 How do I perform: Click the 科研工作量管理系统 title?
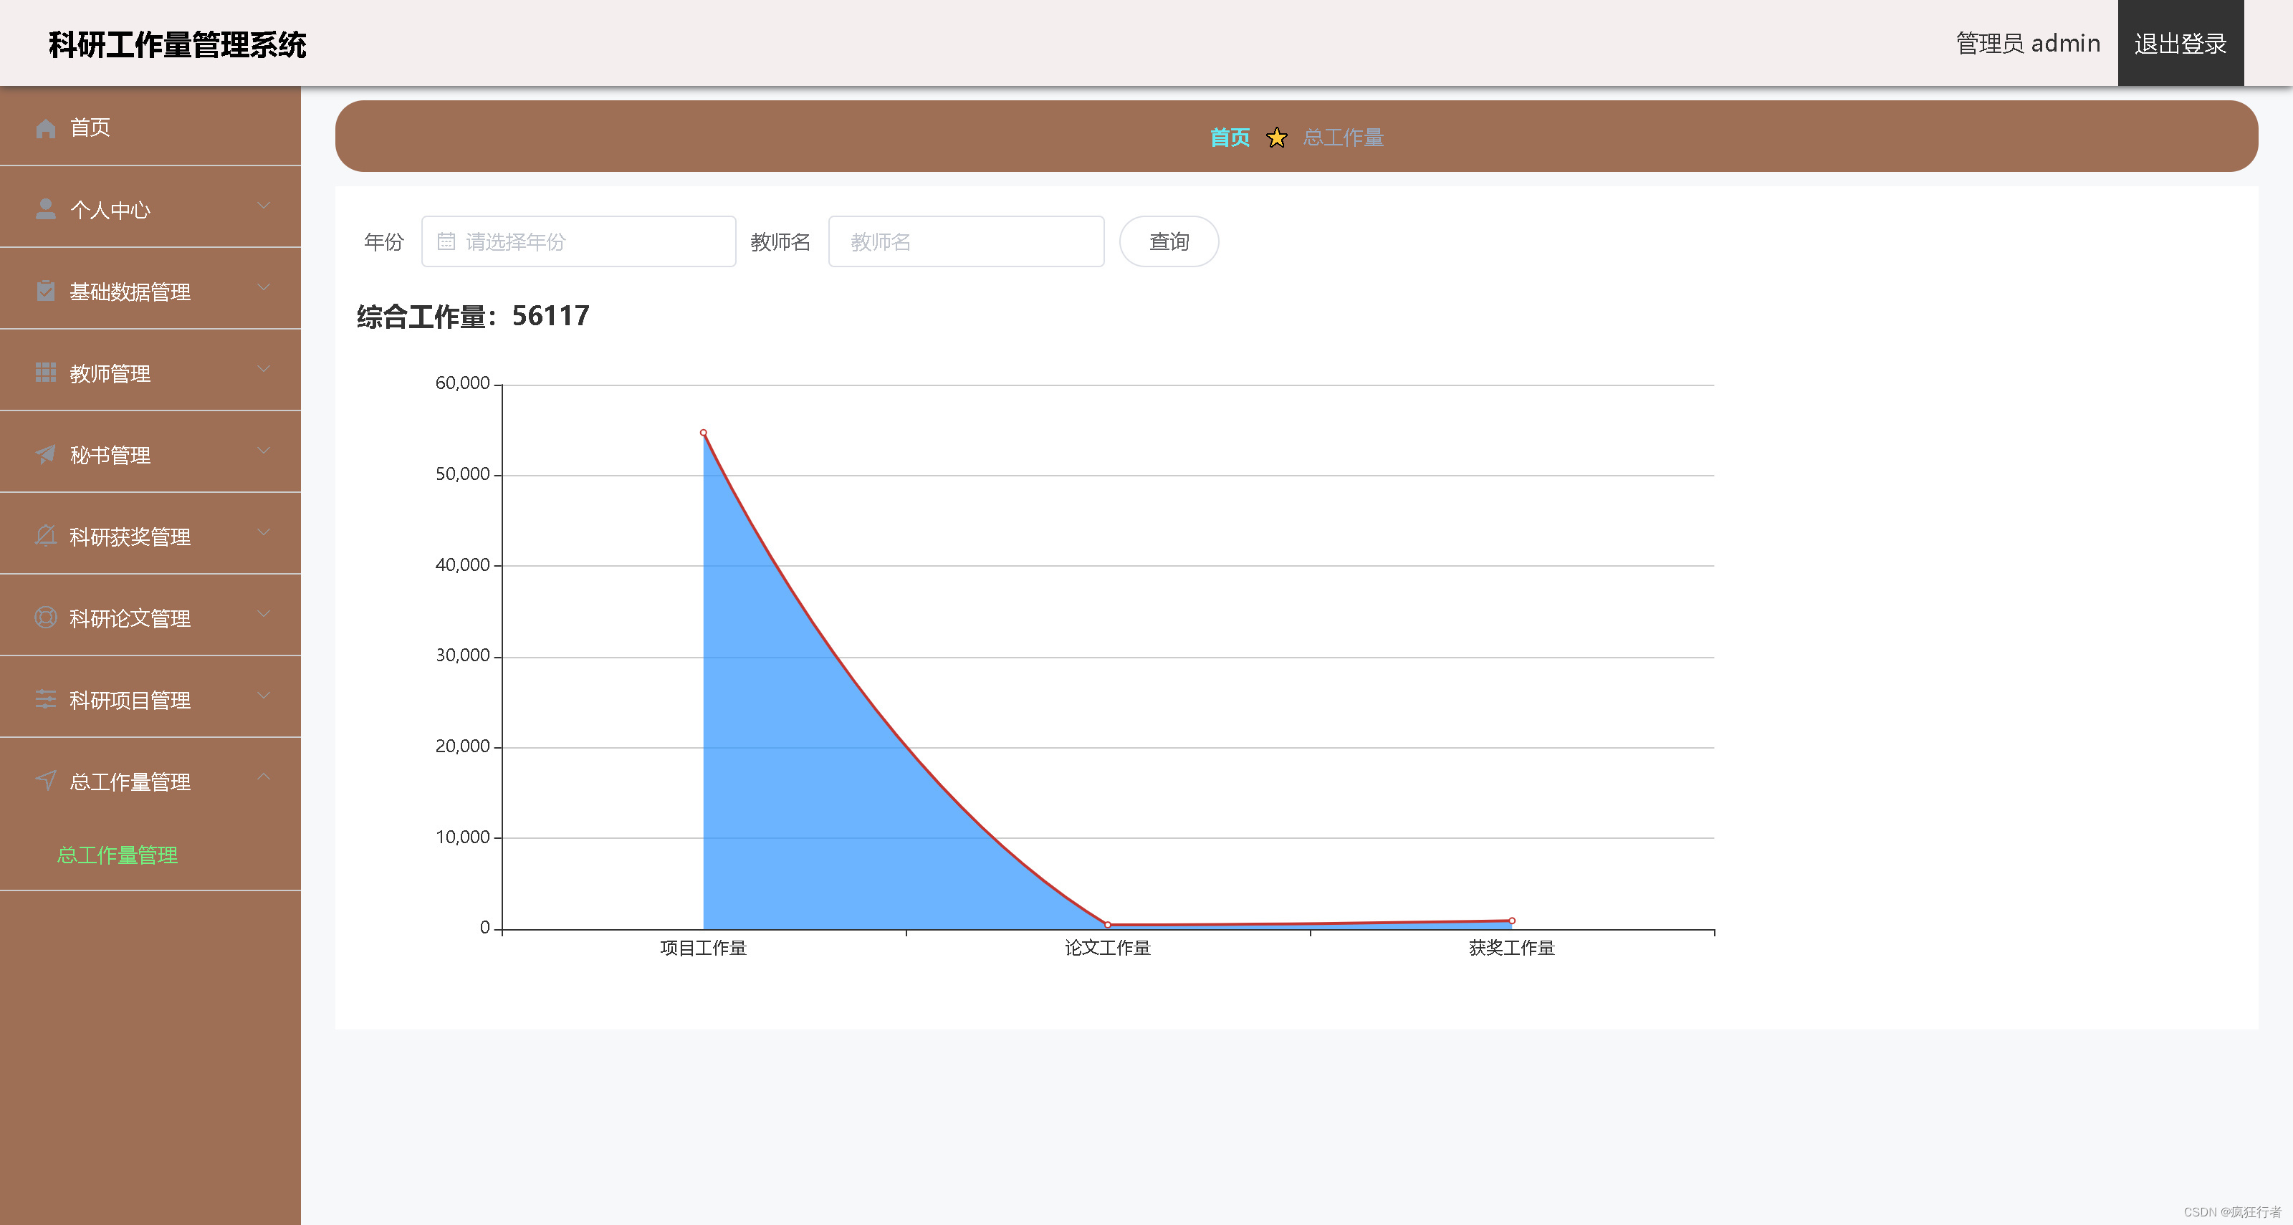pyautogui.click(x=177, y=44)
